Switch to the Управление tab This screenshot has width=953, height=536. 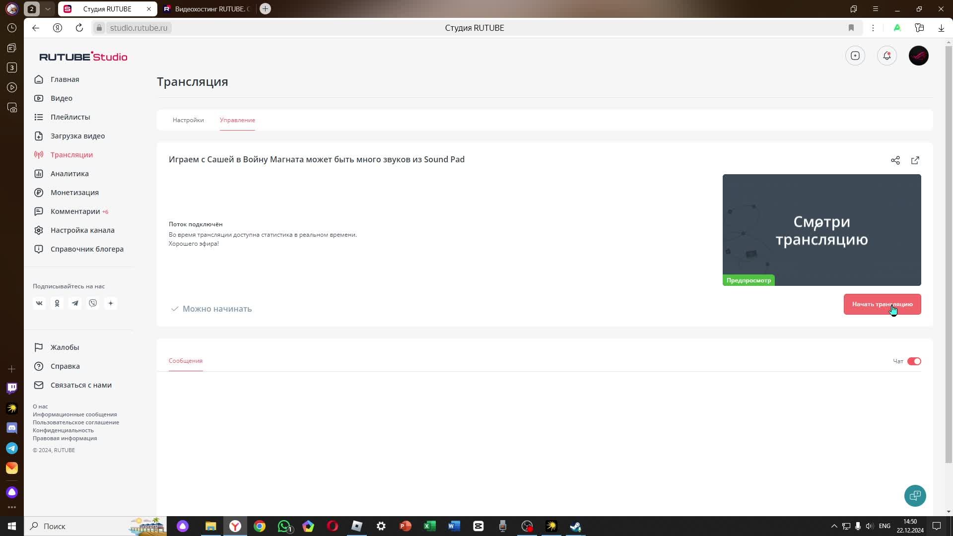pos(237,120)
